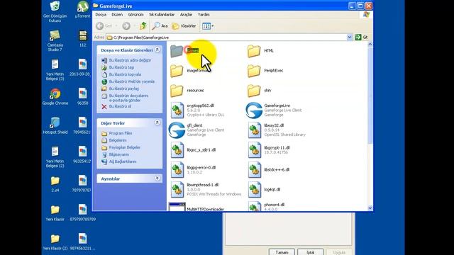Select the GameforgeLive client application
454x255 pixels.
[274, 110]
